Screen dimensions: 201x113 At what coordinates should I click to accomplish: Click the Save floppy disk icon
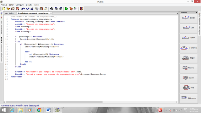pyautogui.click(x=13, y=9)
